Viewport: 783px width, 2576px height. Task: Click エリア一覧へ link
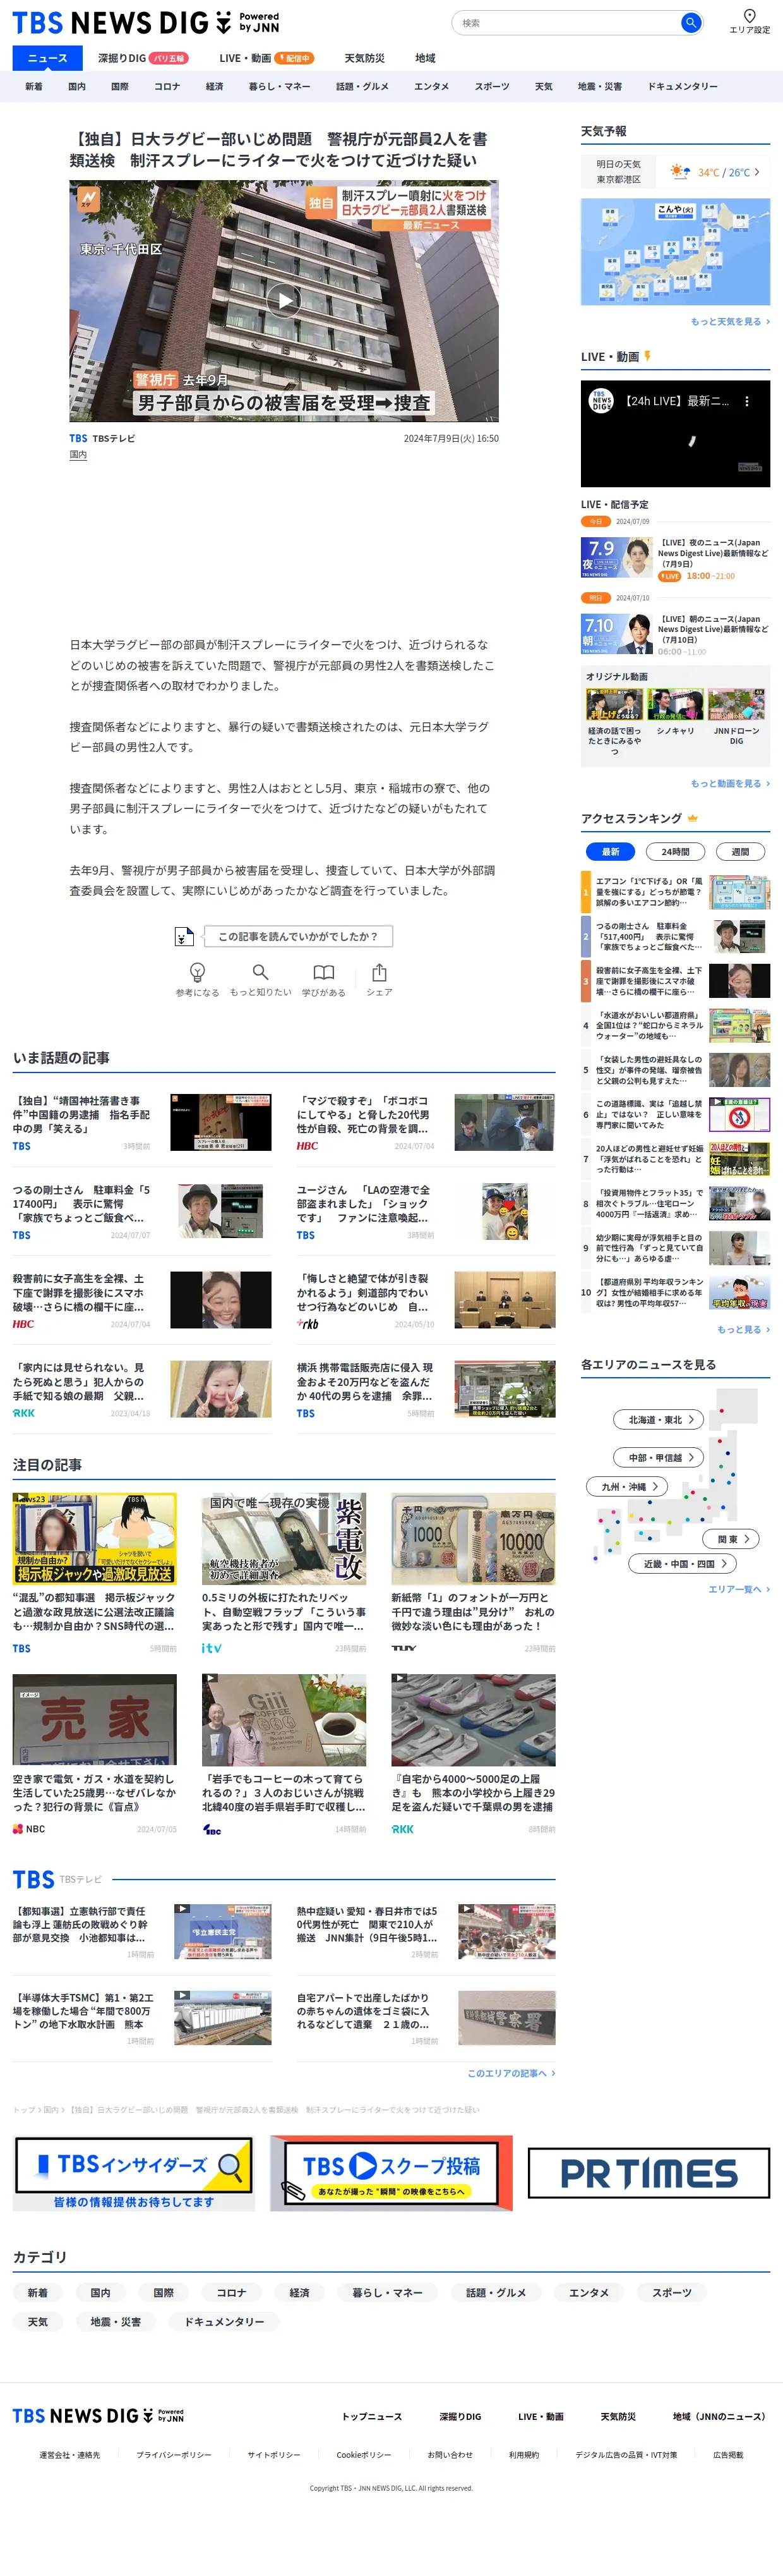pyautogui.click(x=739, y=1589)
